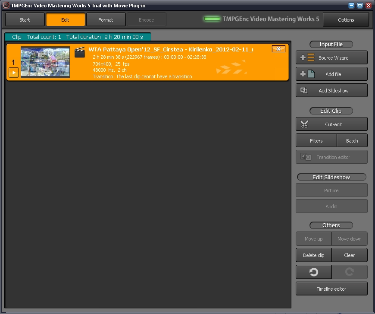This screenshot has width=375, height=314.
Task: Clear all clips from list
Action: (350, 255)
